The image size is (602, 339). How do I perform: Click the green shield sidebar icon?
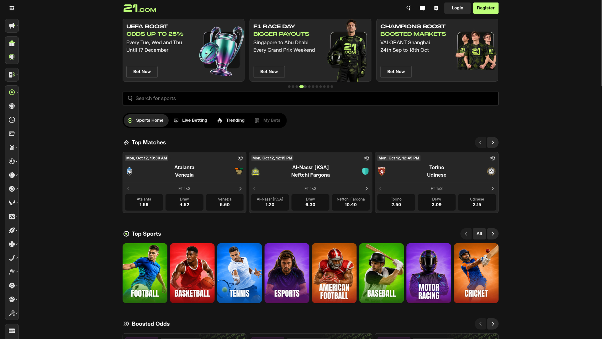[12, 57]
